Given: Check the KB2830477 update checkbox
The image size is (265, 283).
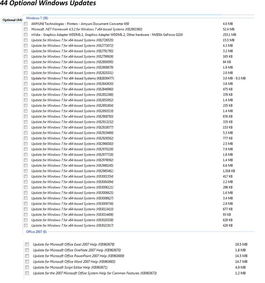Looking at the screenshot, I should (26, 78).
